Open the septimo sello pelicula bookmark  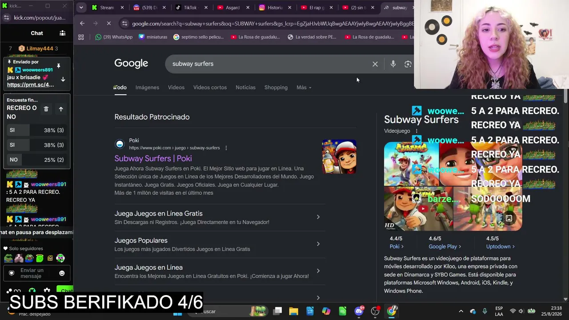click(x=198, y=37)
